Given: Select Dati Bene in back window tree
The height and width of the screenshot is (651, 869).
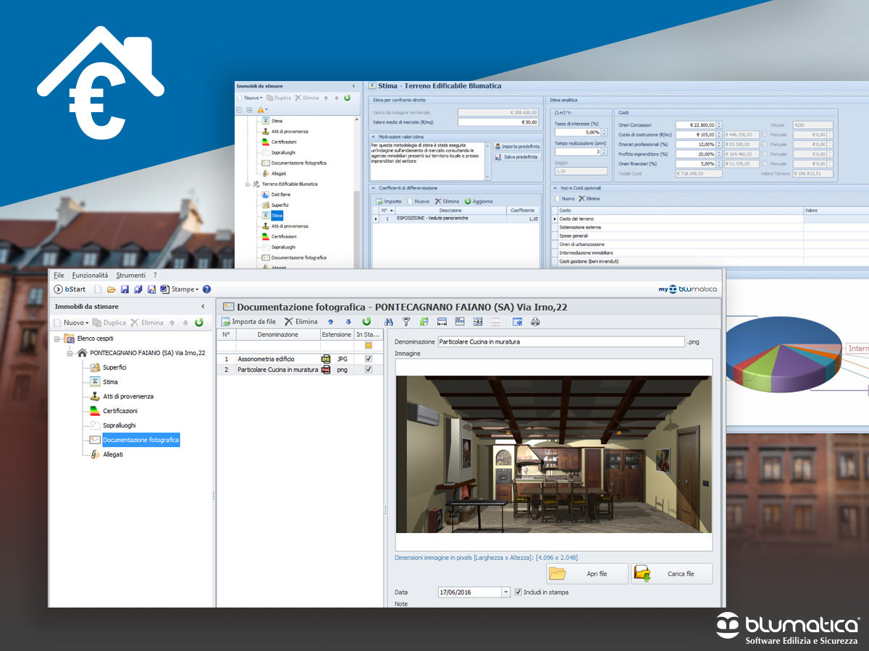Looking at the screenshot, I should pyautogui.click(x=281, y=195).
